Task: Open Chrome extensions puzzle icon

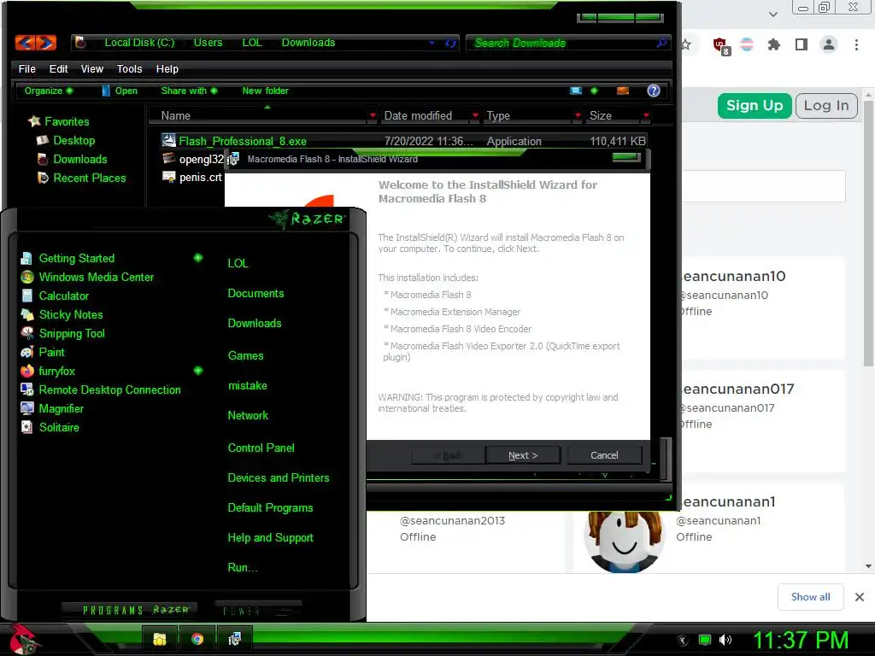Action: (x=773, y=44)
